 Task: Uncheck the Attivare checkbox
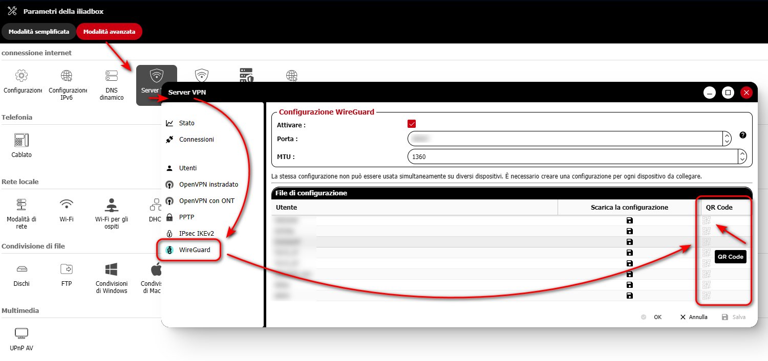pos(411,124)
